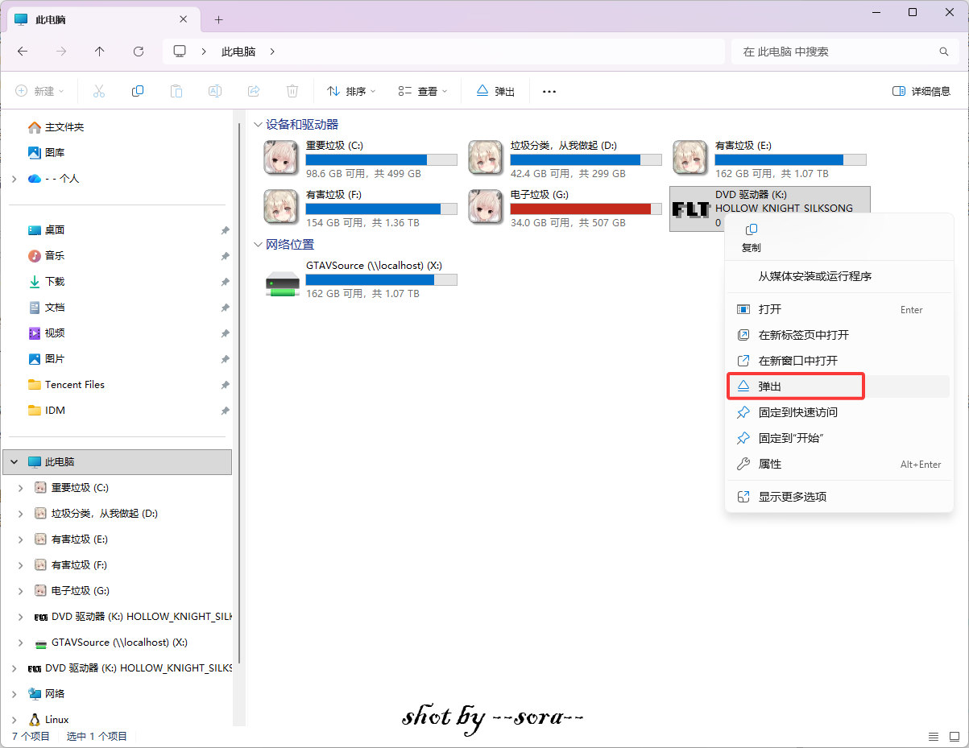Switch to large icons view in status bar
Viewport: 969px width, 748px height.
[953, 737]
